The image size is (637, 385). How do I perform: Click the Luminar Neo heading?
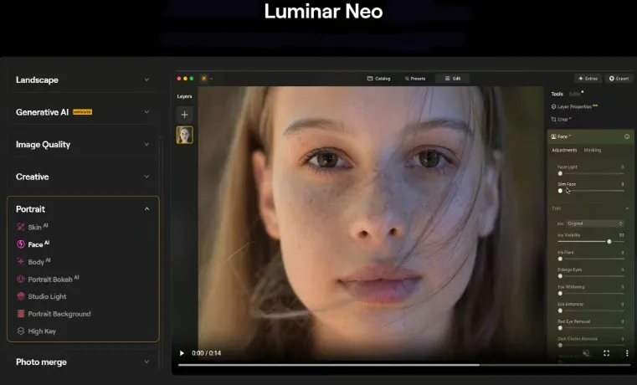(323, 12)
